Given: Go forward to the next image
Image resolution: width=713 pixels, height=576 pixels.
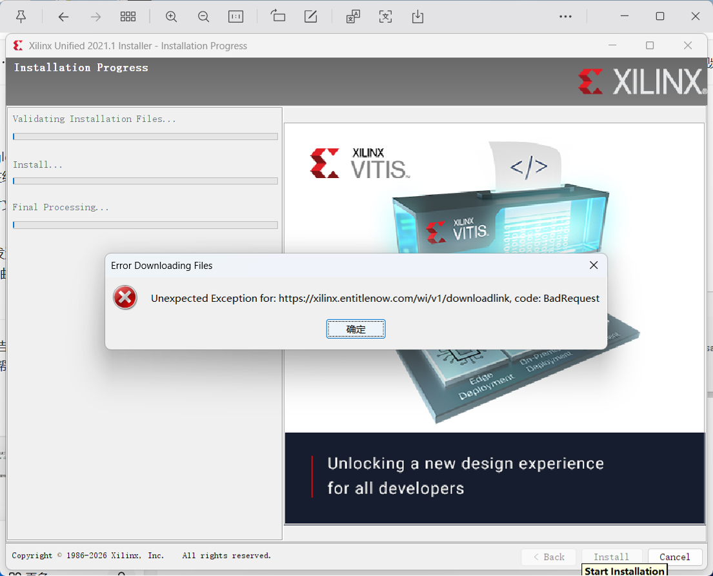Looking at the screenshot, I should pyautogui.click(x=95, y=17).
